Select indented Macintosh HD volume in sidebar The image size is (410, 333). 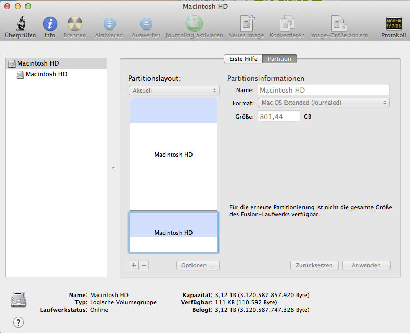(56, 74)
